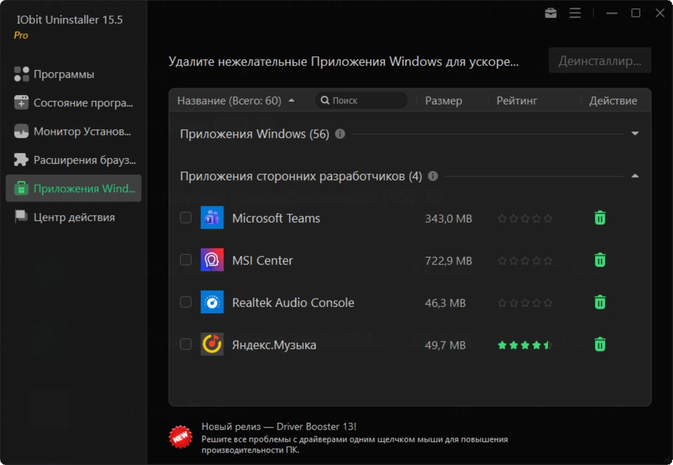Click the Название (Всего: 60) header
This screenshot has height=465, width=673.
(229, 101)
